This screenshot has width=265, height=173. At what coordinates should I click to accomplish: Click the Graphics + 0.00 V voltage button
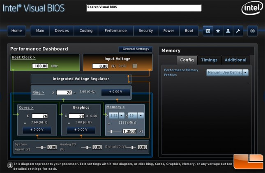pyautogui.click(x=81, y=130)
